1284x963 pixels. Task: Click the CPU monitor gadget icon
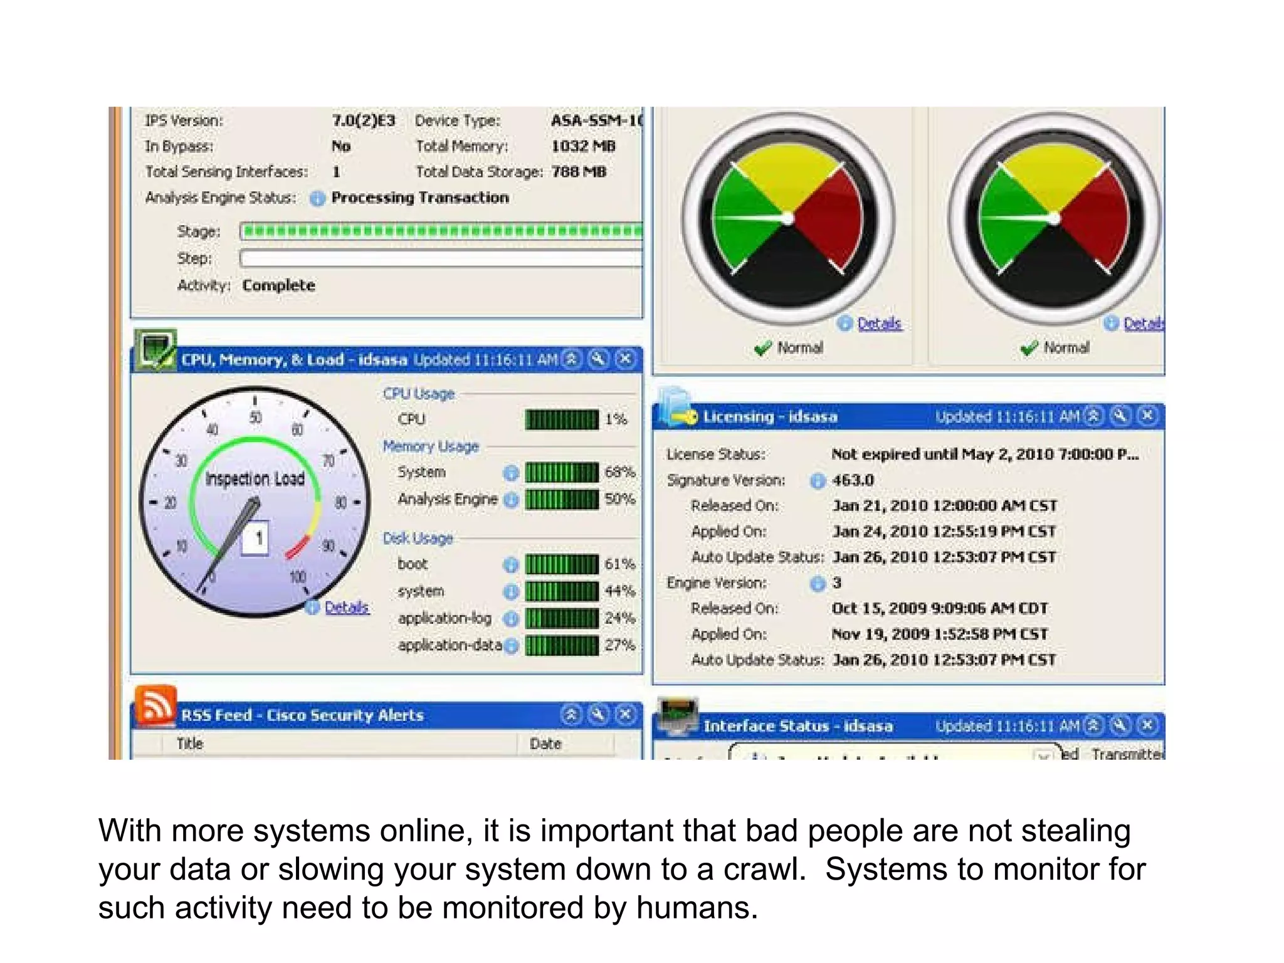(x=156, y=350)
